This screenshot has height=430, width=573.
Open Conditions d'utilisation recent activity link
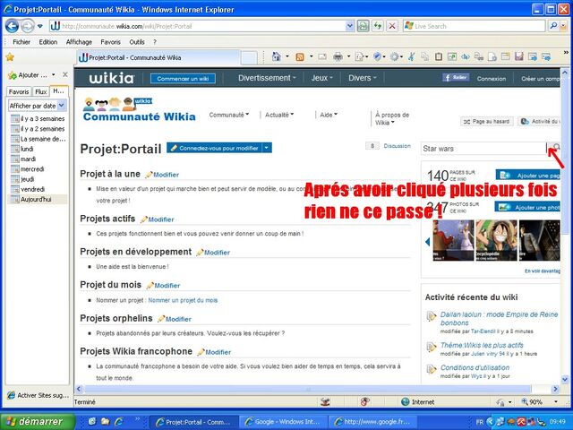click(475, 367)
